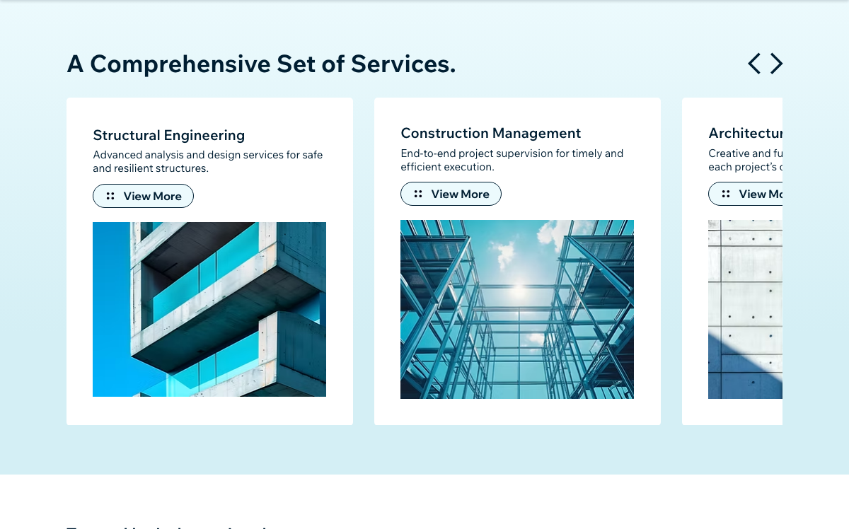The image size is (849, 529).
Task: Open the Construction Management steel frame image
Action: click(517, 309)
